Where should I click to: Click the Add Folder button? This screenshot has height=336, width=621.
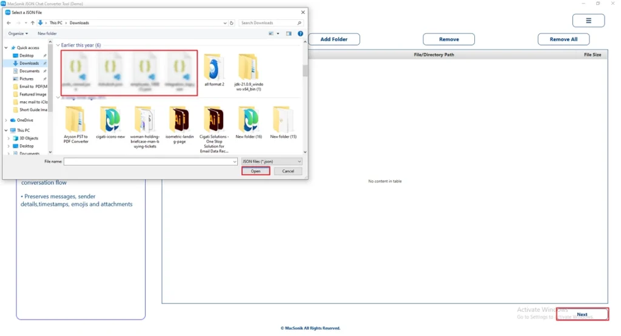[x=334, y=39]
